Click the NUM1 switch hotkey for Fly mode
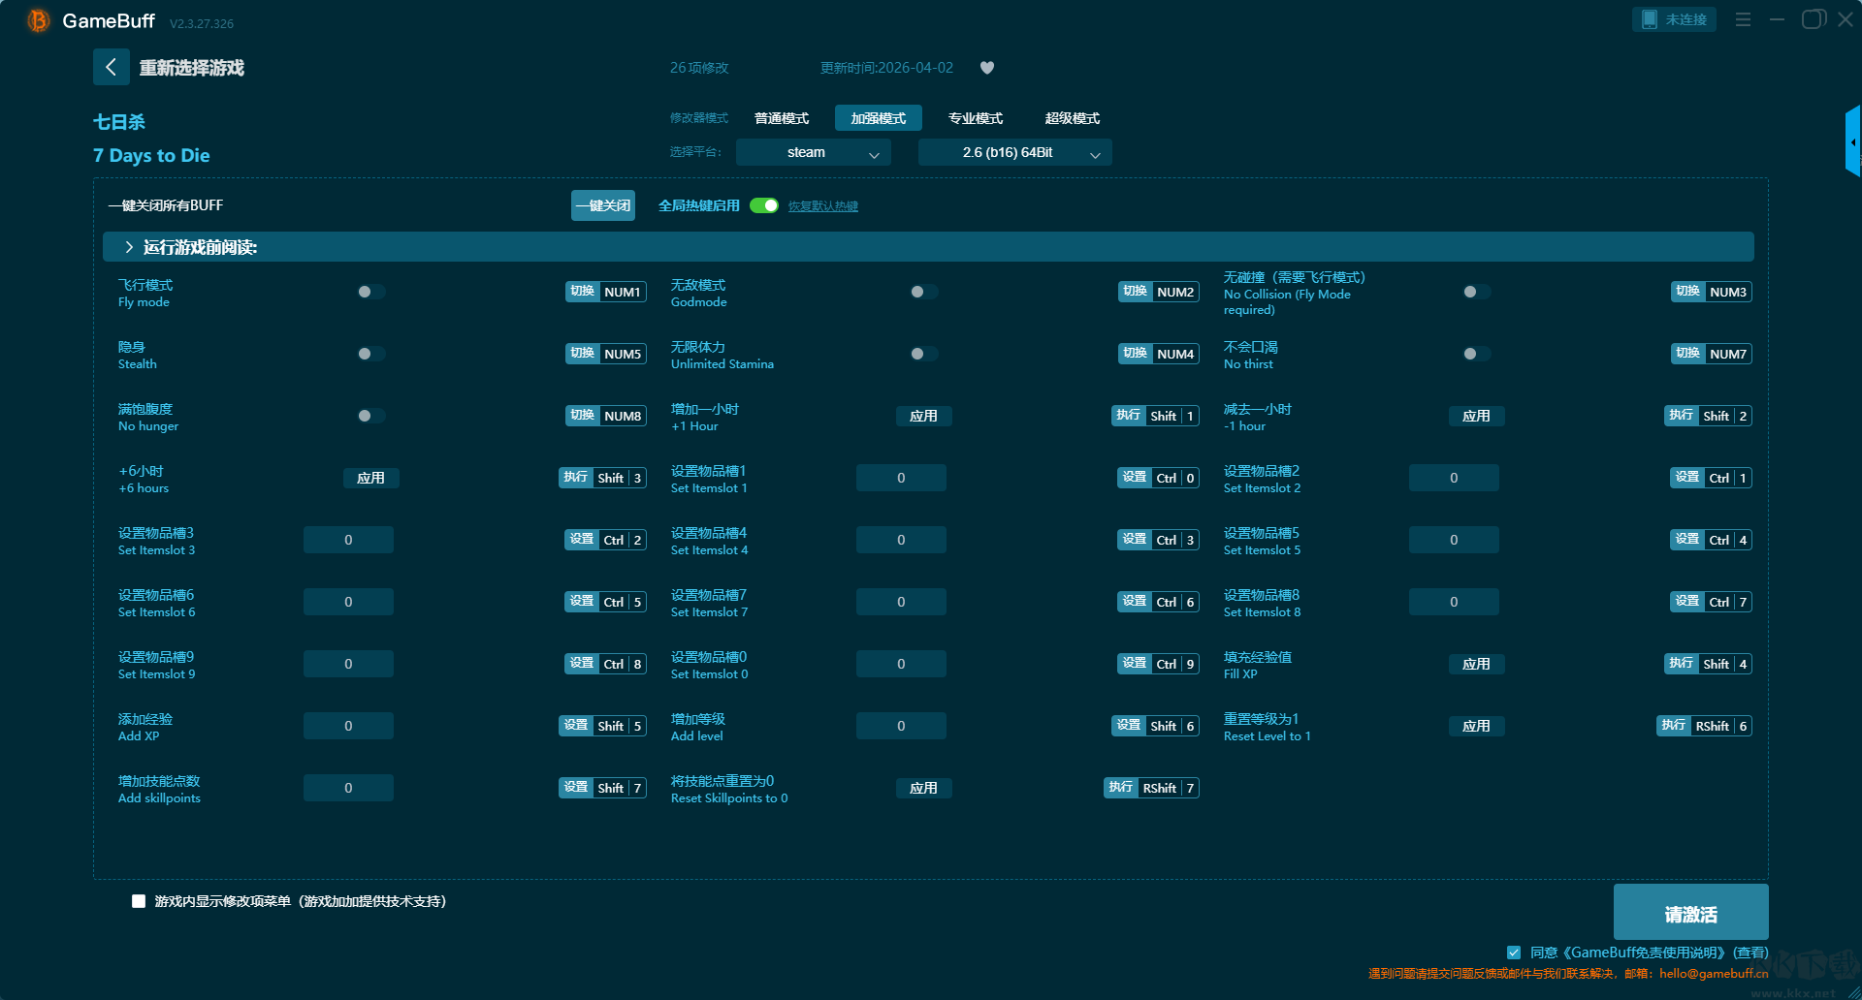The width and height of the screenshot is (1862, 1000). coord(606,292)
